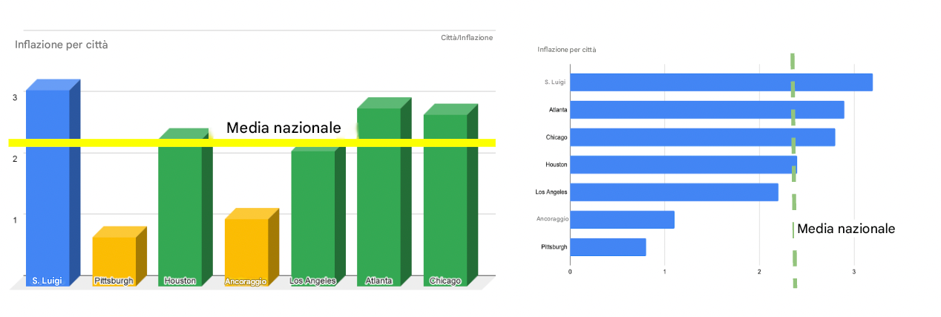Select the Houston horizontal blue bar
The image size is (941, 317).
point(683,165)
